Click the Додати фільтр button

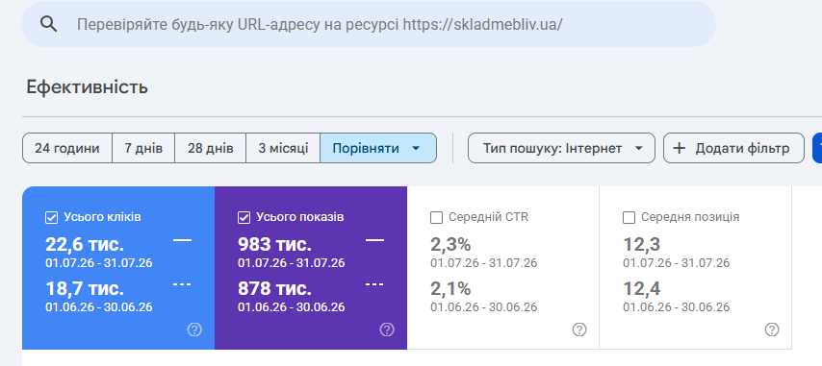pyautogui.click(x=733, y=149)
